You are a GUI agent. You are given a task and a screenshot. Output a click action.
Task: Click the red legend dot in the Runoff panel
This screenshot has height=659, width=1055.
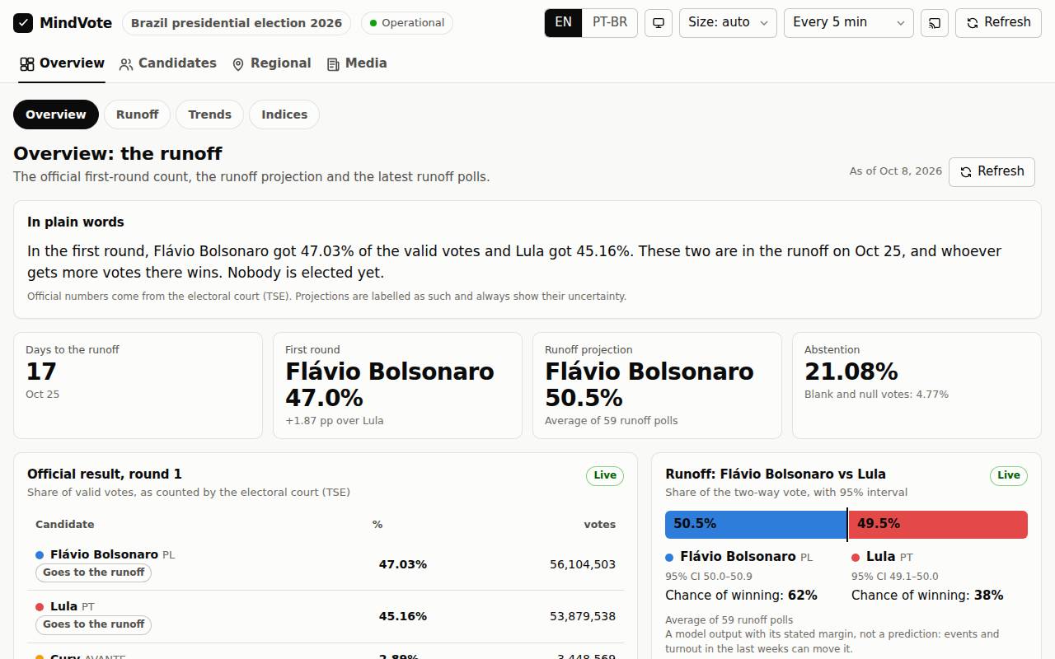pyautogui.click(x=856, y=558)
